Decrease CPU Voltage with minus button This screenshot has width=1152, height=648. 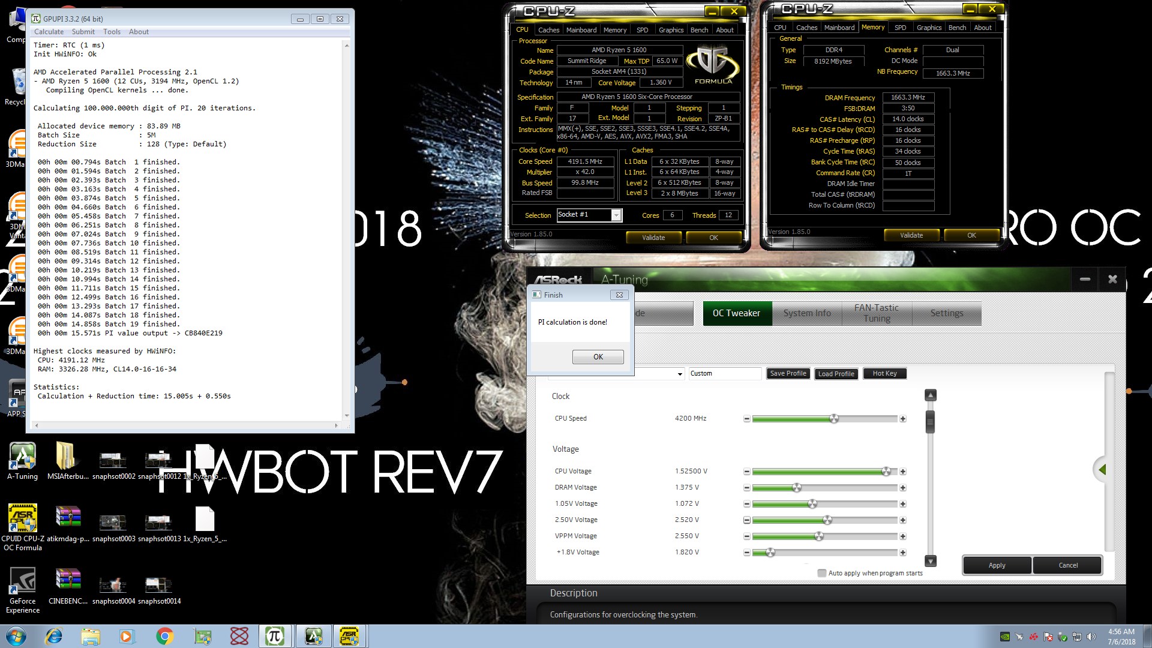click(x=746, y=472)
